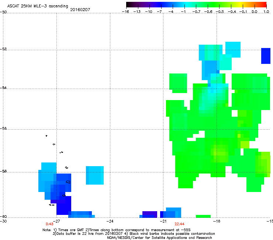273x240 pixels.
Task: Click the longitude axis label '-24'
Action: tap(110, 221)
